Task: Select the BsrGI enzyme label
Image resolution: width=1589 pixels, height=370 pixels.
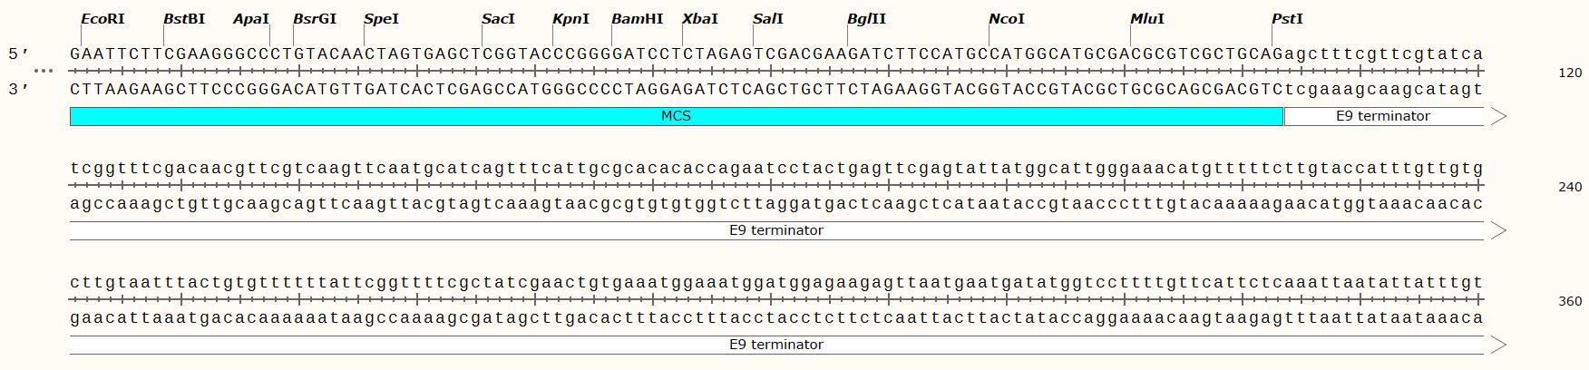Action: click(x=315, y=19)
